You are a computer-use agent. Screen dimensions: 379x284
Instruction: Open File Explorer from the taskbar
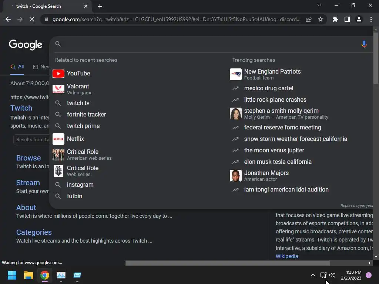[x=28, y=275]
